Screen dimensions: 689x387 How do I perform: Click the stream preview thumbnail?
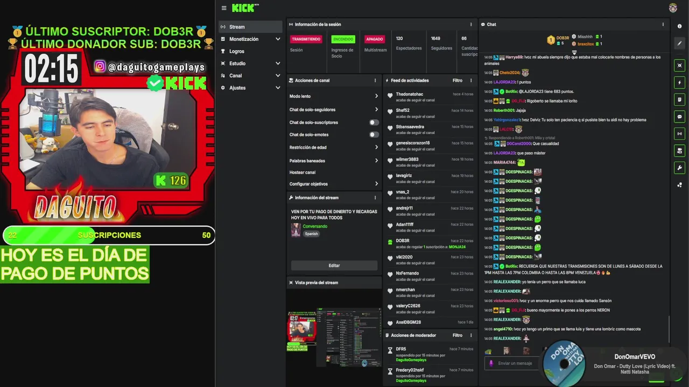click(334, 337)
